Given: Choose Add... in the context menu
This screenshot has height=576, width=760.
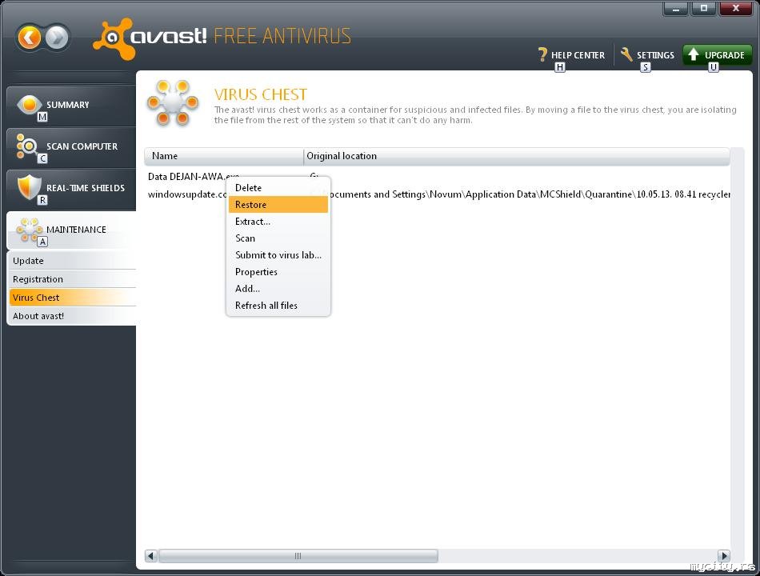Looking at the screenshot, I should tap(278, 289).
